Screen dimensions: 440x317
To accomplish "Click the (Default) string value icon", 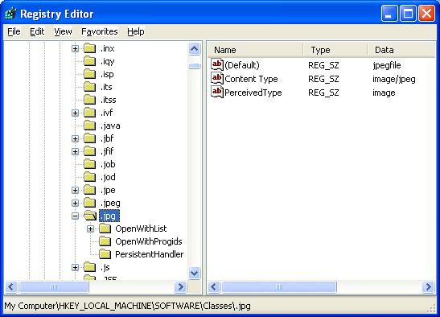I will coord(217,64).
